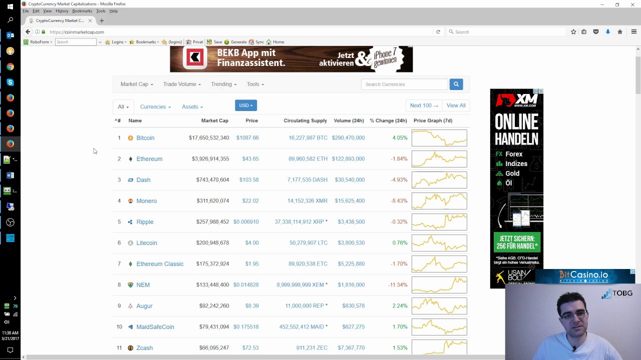Open Google Chrome from taskbar
This screenshot has width=641, height=360.
[10, 66]
